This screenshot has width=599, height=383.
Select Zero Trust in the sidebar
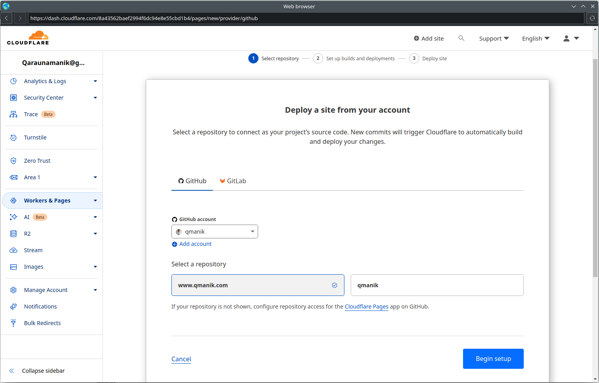click(37, 160)
